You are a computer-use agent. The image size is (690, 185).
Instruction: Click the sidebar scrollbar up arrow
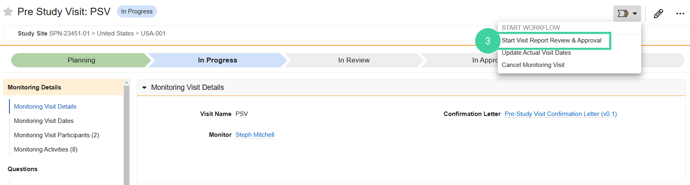pyautogui.click(x=126, y=82)
